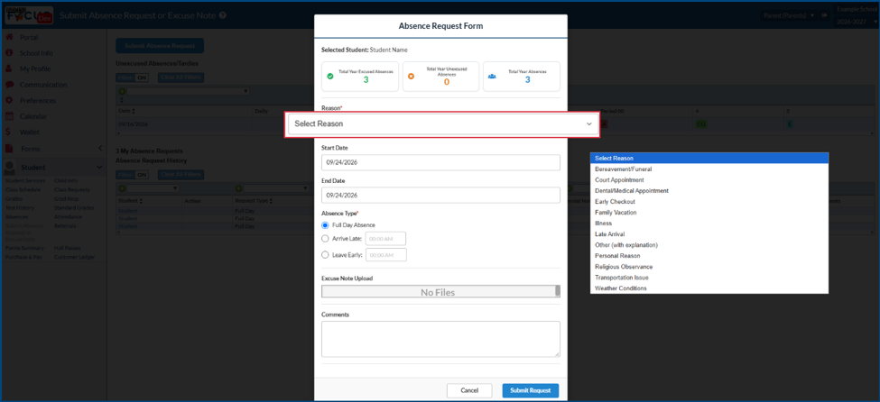The width and height of the screenshot is (880, 402).
Task: Click the help question mark beside page title
Action: click(x=223, y=15)
